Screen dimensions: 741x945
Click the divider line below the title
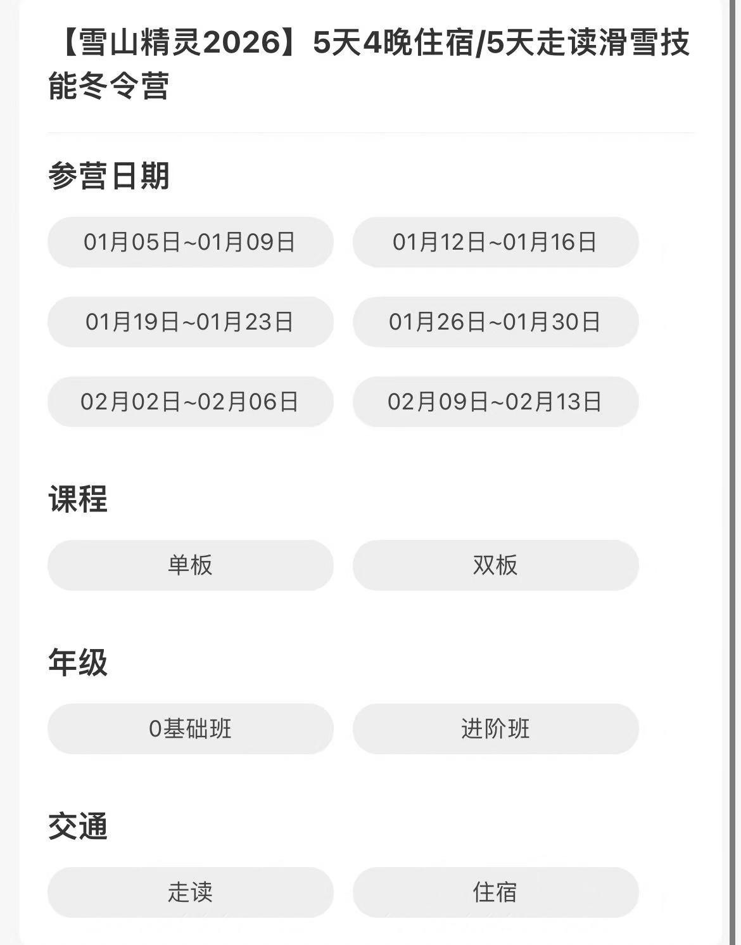click(x=370, y=133)
